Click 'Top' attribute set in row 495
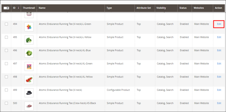Image resolution: width=226 pixels, height=112 pixels. (139, 37)
